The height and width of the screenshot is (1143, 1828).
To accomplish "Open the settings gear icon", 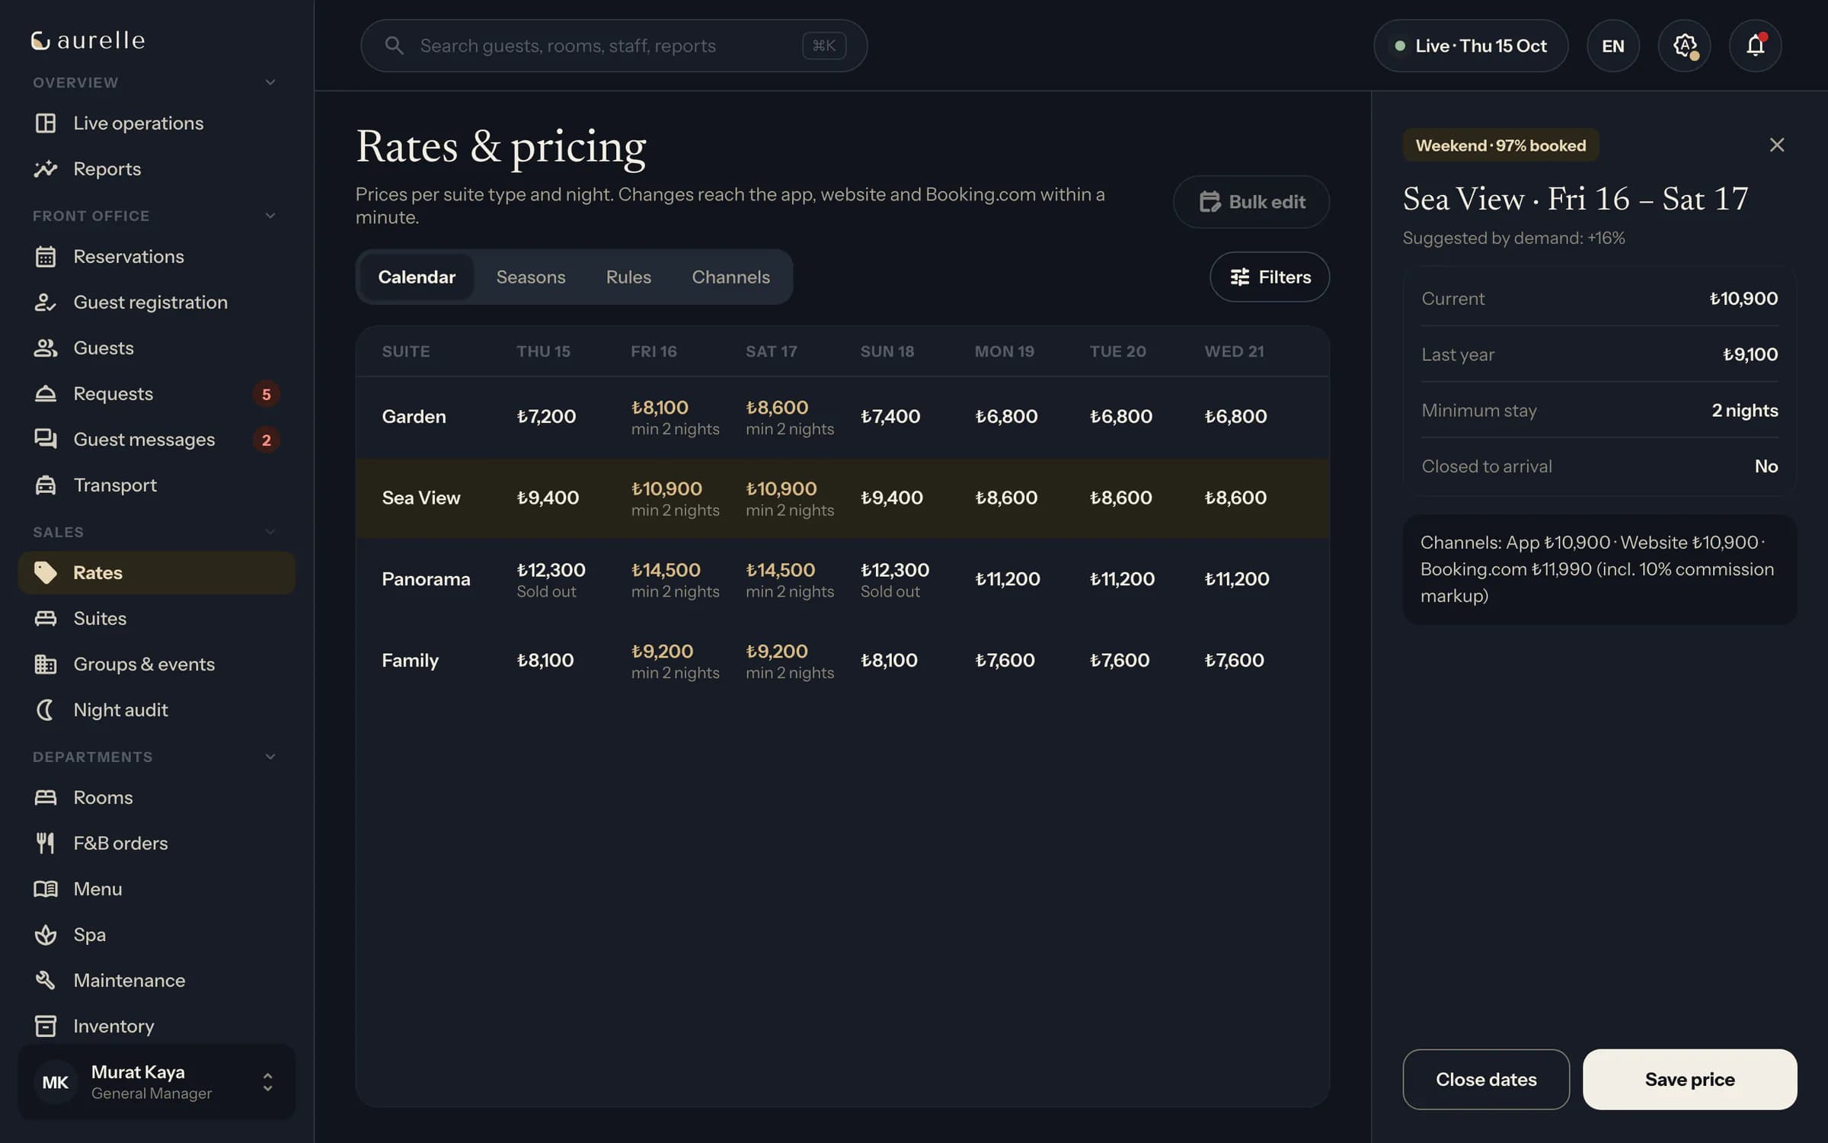I will (1684, 46).
